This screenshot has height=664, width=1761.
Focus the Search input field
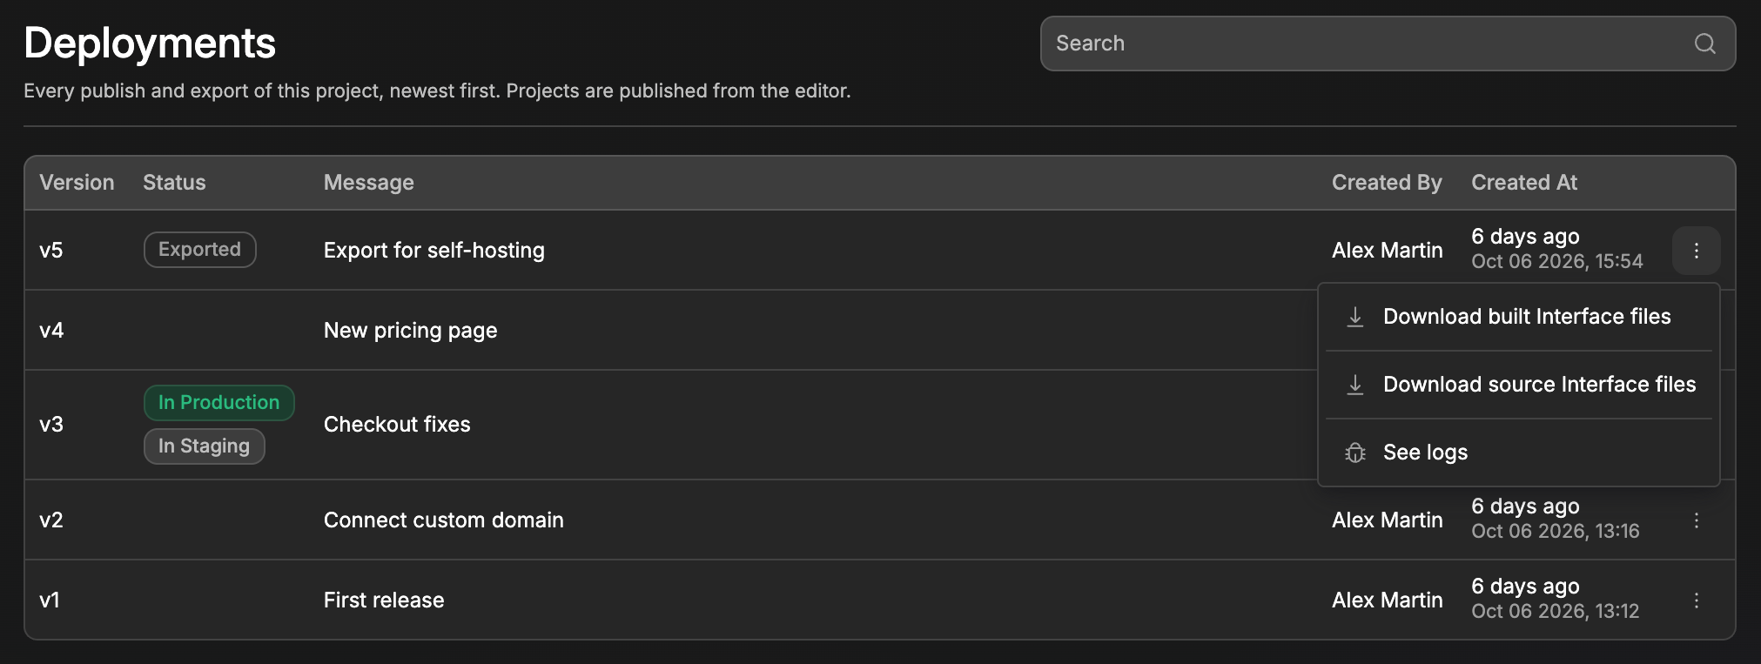pos(1388,44)
